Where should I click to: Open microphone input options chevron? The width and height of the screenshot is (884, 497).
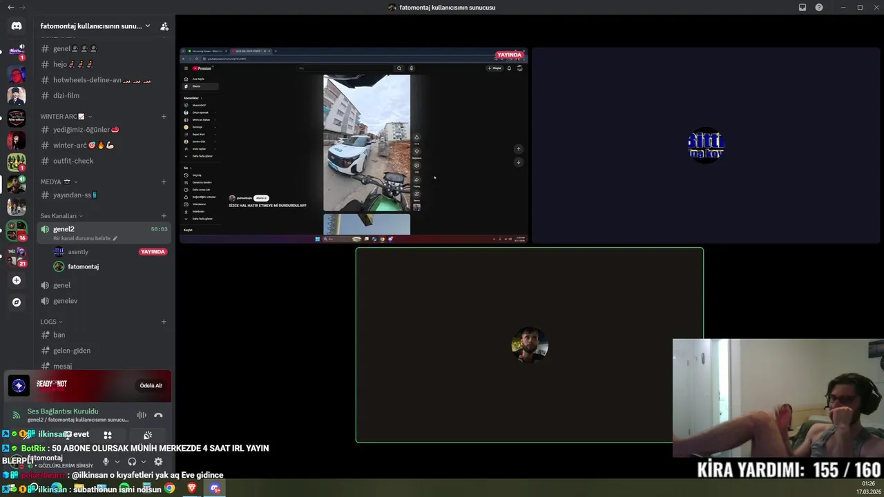[117, 462]
